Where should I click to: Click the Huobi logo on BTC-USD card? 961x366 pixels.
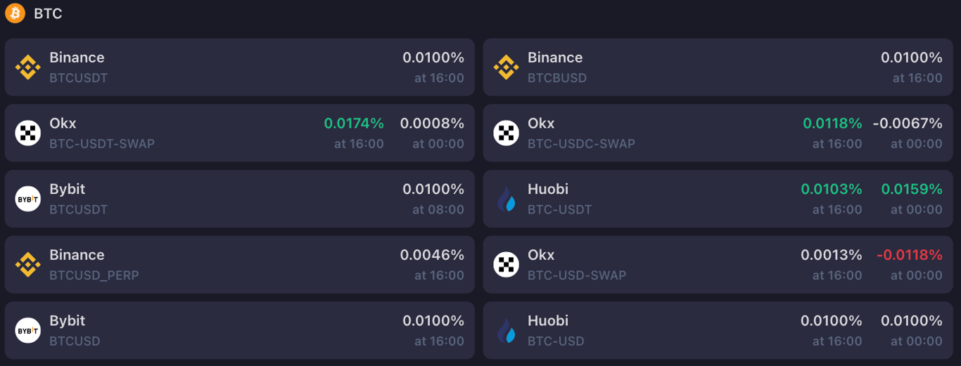[x=507, y=330]
